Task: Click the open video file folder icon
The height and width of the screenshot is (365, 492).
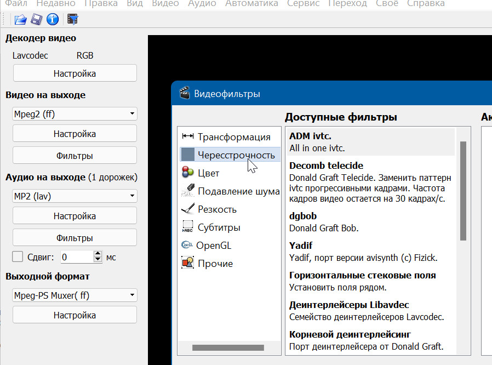Action: point(20,20)
